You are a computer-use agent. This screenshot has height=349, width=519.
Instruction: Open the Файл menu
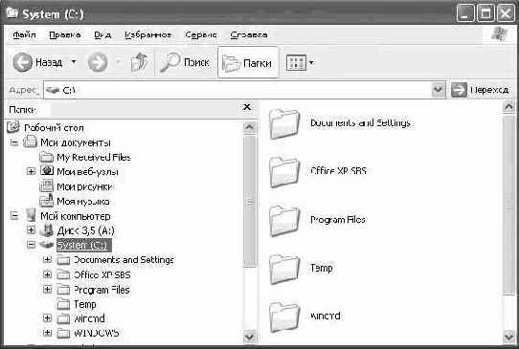point(24,34)
